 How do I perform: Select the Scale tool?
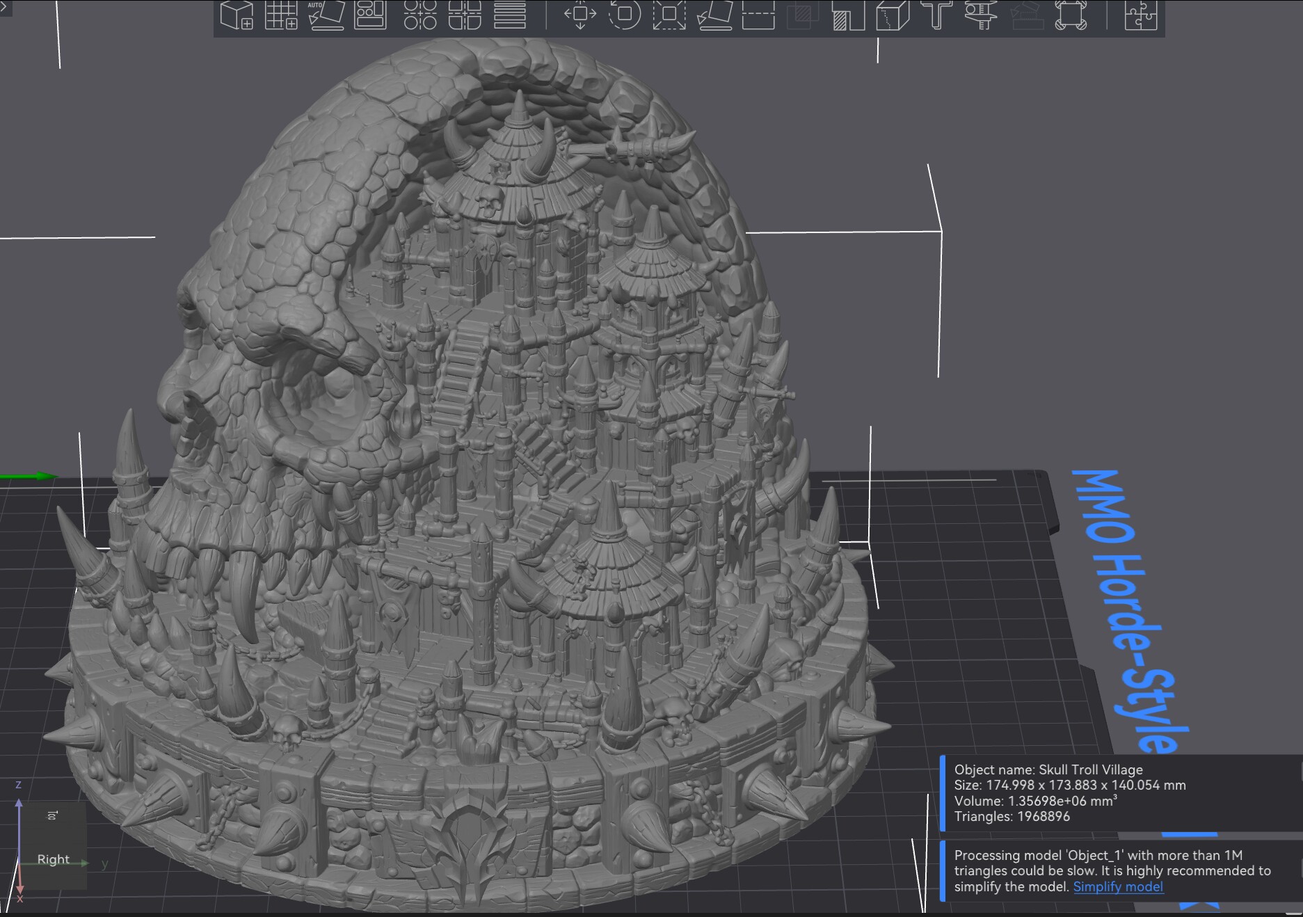coord(669,15)
